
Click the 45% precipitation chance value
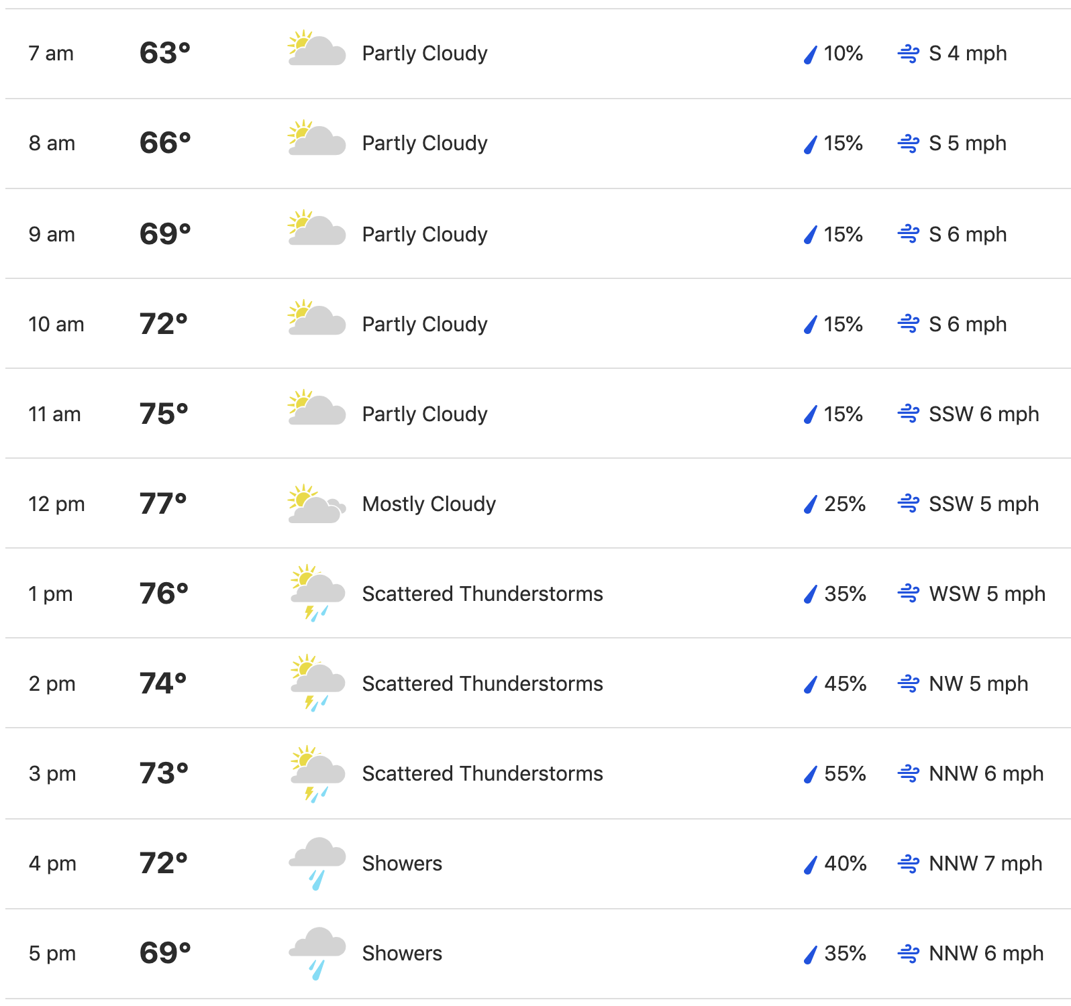[846, 683]
